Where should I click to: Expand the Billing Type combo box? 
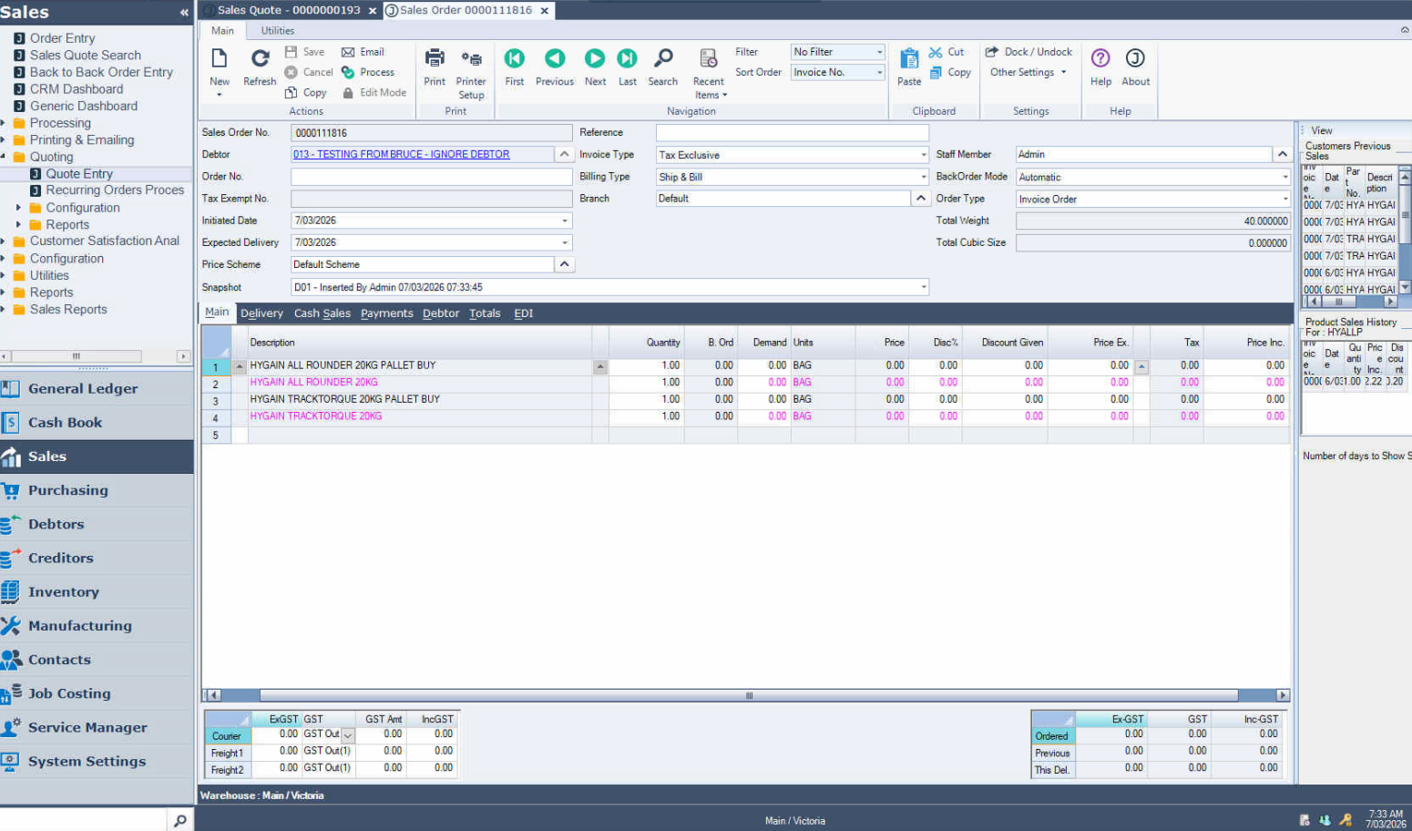[923, 177]
